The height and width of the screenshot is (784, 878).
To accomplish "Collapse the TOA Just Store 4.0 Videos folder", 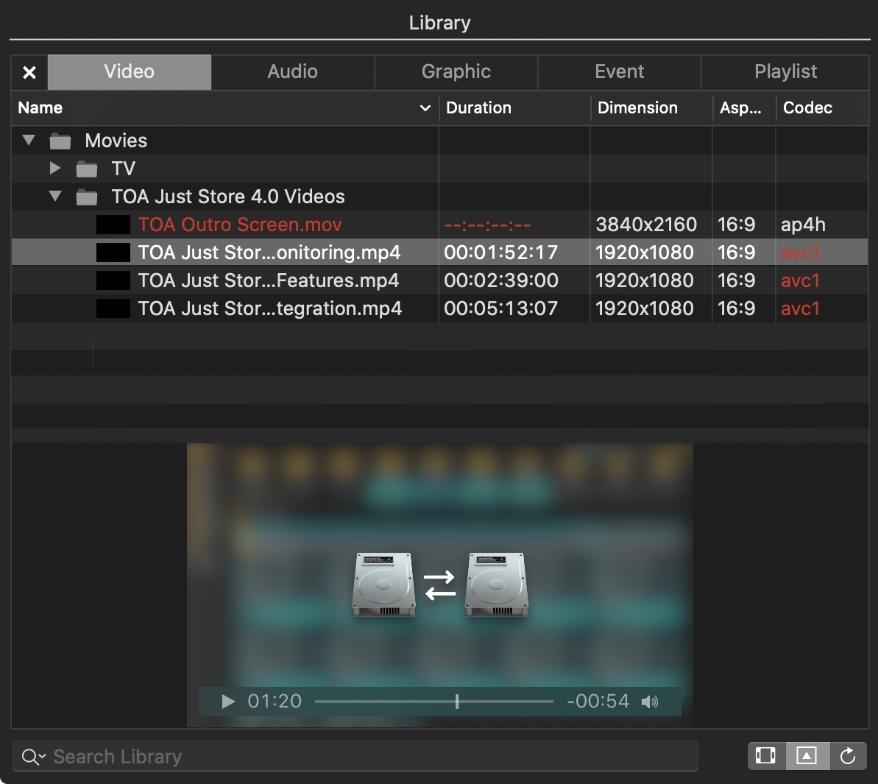I will pos(55,196).
